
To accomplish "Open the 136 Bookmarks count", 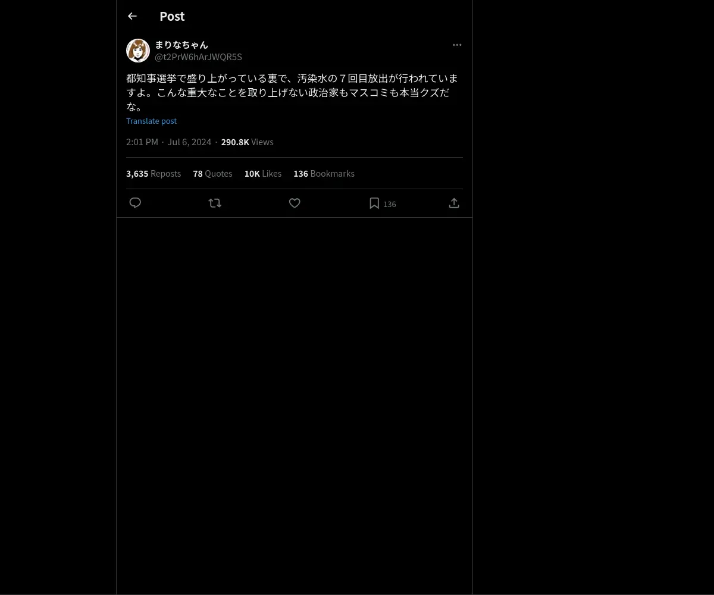I will point(324,174).
